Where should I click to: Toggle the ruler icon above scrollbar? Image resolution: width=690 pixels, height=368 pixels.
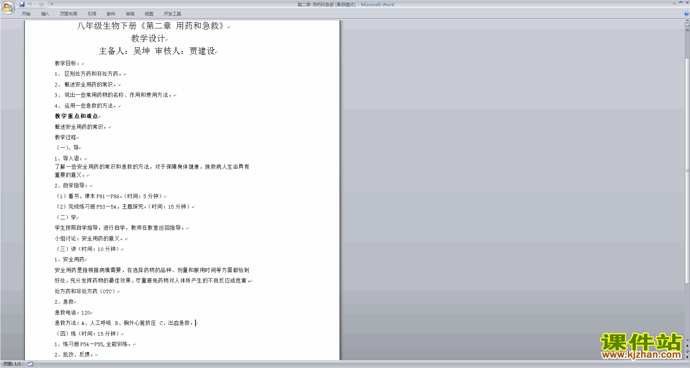[x=687, y=25]
